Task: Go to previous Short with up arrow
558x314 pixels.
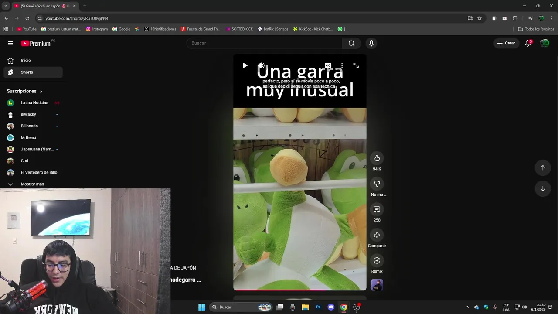Action: pyautogui.click(x=543, y=168)
